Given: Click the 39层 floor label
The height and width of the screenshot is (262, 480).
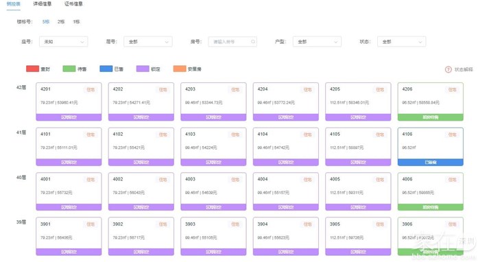Looking at the screenshot, I should pos(21,222).
